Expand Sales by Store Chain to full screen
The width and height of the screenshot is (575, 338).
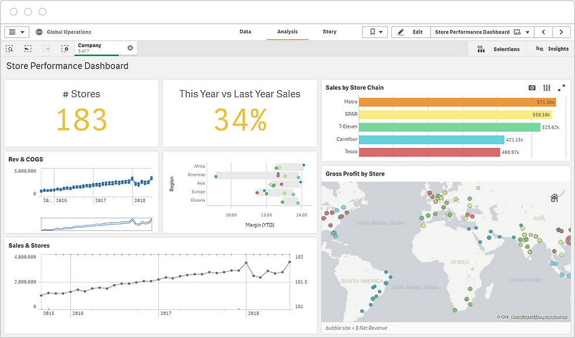[x=562, y=88]
